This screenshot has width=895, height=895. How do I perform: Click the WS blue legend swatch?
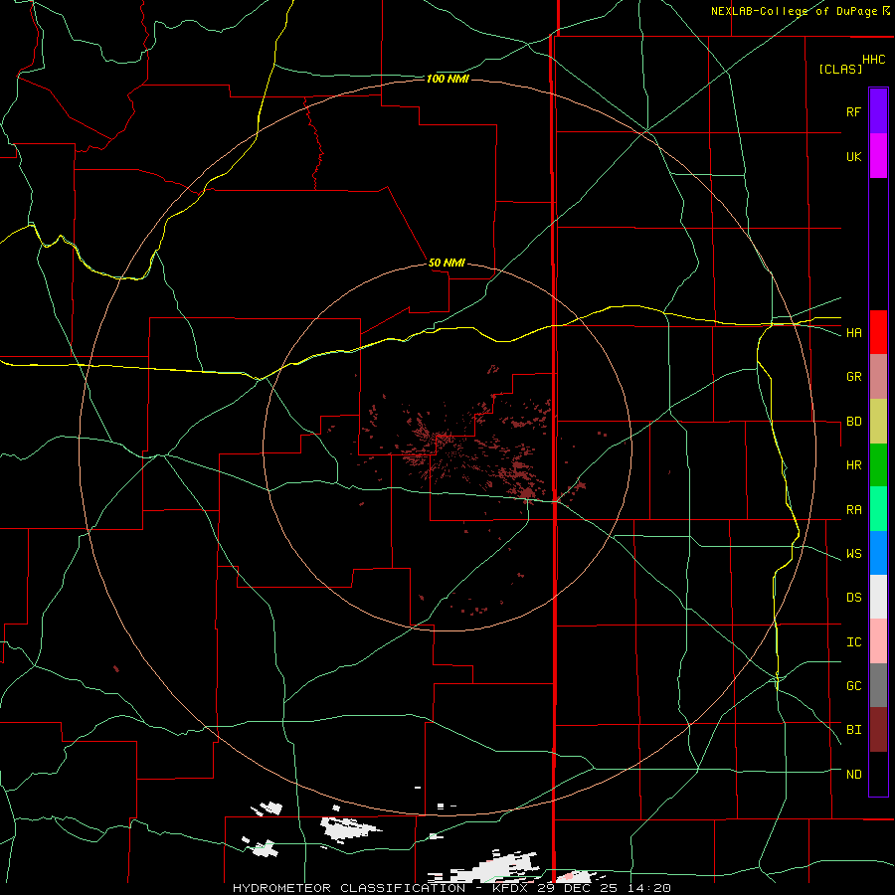(878, 553)
